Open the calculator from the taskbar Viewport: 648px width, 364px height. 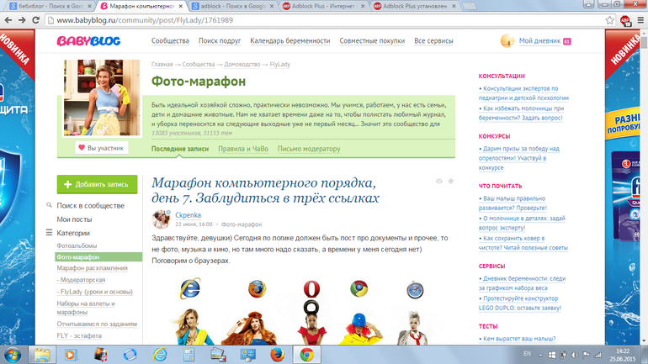click(189, 355)
